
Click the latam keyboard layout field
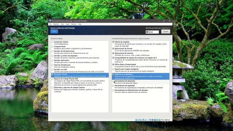(x=152, y=32)
